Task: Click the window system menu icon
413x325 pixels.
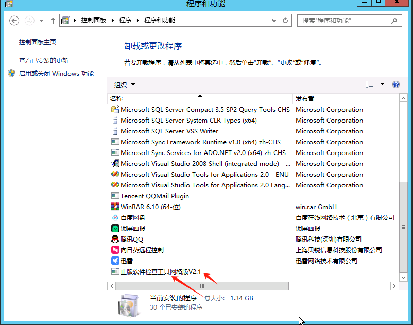Action: tap(9, 4)
